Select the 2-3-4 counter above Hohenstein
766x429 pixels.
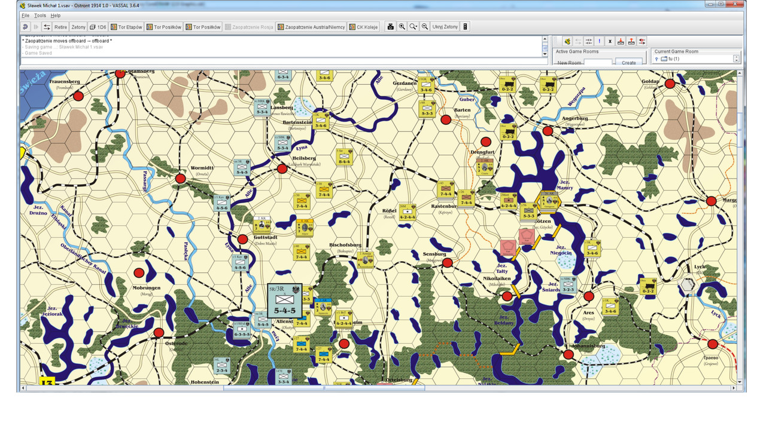tap(222, 366)
